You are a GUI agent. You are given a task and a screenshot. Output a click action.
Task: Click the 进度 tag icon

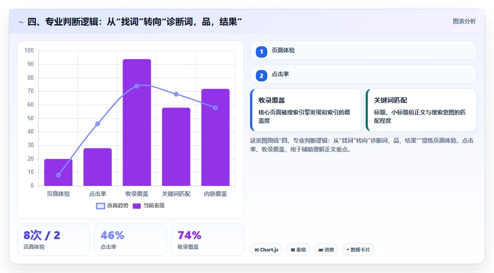[320, 250]
